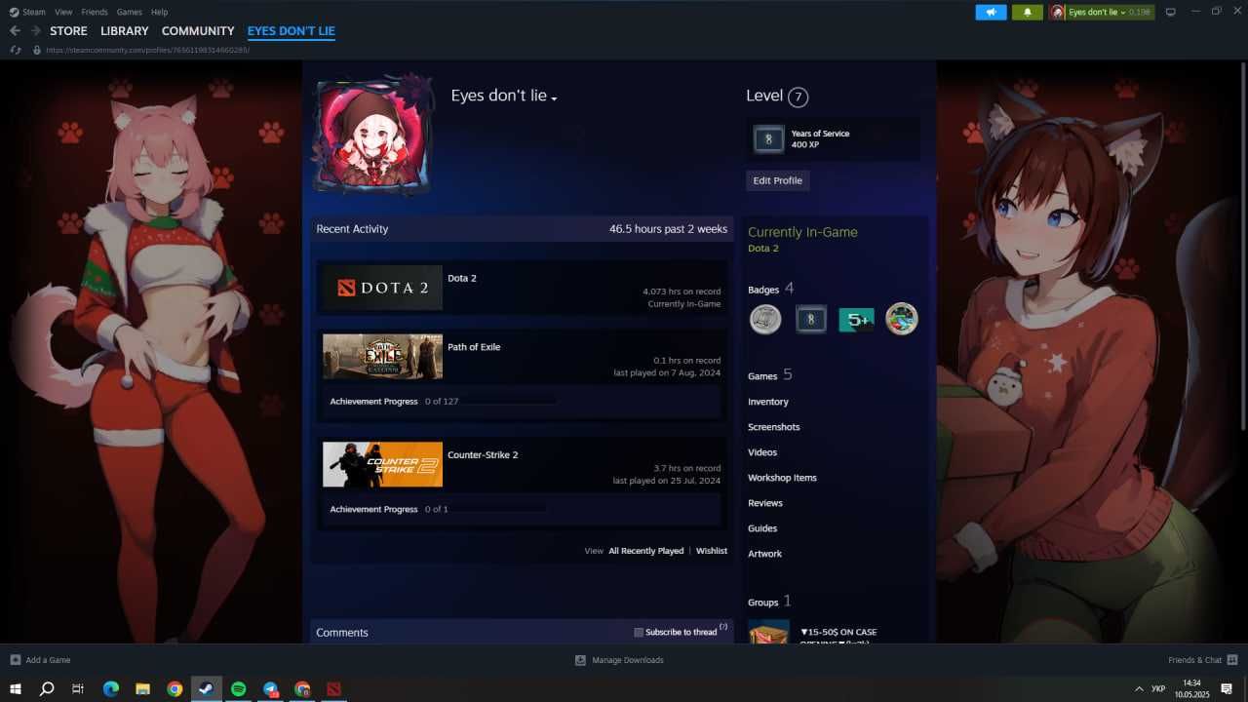Image resolution: width=1248 pixels, height=702 pixels.
Task: Open Windows taskbar search
Action: (x=46, y=688)
